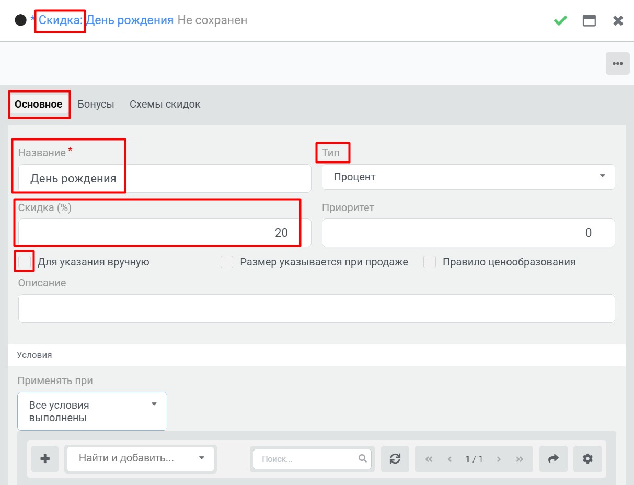The width and height of the screenshot is (634, 485).
Task: Add a new condition with plus button
Action: coord(45,459)
